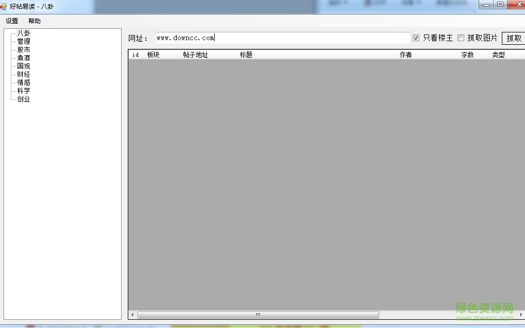Uncheck the 只看楼主 option
This screenshot has height=328, width=525.
tap(415, 38)
